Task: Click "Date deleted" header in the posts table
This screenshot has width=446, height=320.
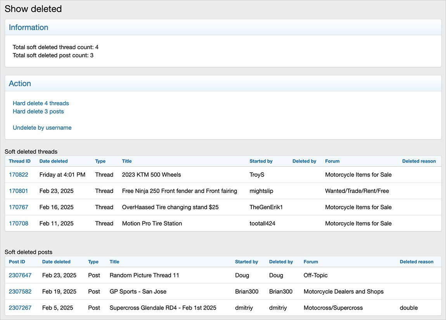Action: tap(56, 262)
